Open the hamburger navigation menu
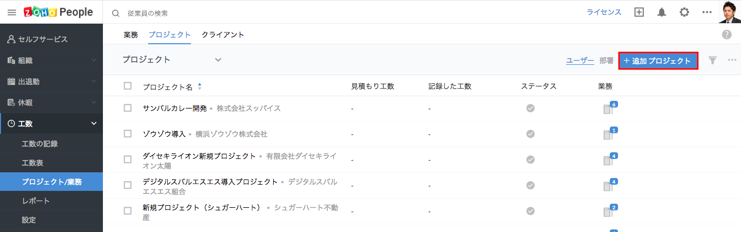This screenshot has height=232, width=741. [12, 12]
